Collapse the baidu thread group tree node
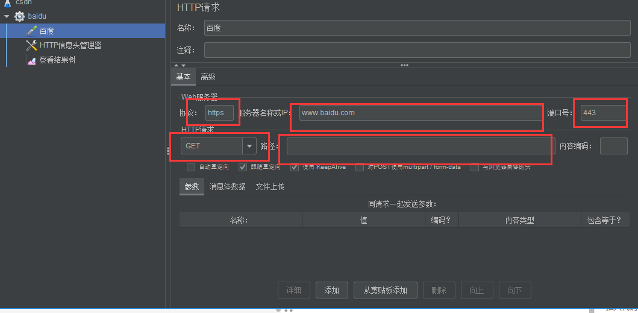Screen dimensions: 638x313 [7, 17]
